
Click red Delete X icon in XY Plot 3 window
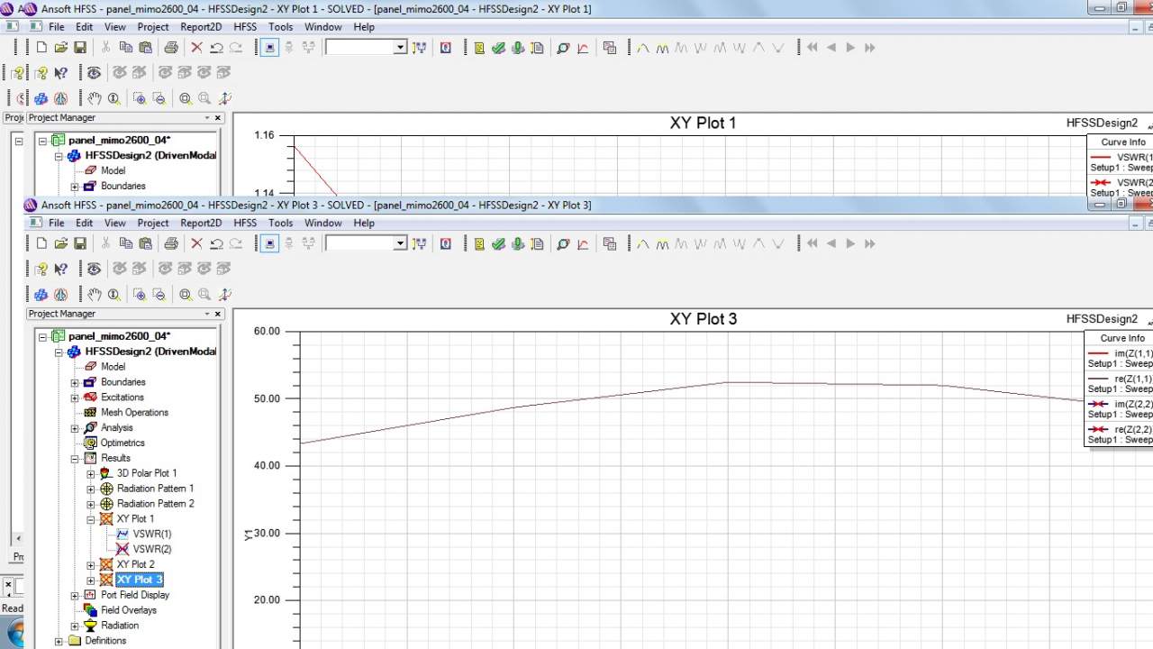[196, 243]
